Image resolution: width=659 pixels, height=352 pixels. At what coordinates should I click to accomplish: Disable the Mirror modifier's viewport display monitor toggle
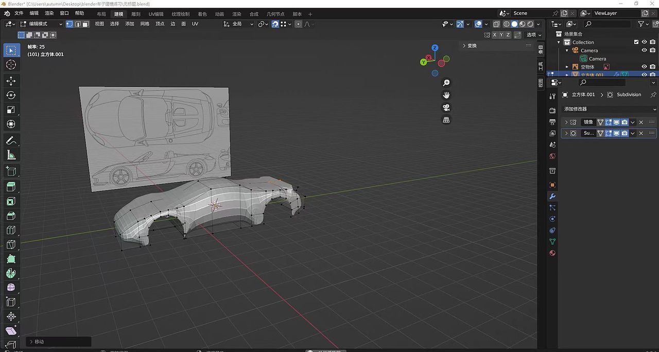(x=616, y=122)
